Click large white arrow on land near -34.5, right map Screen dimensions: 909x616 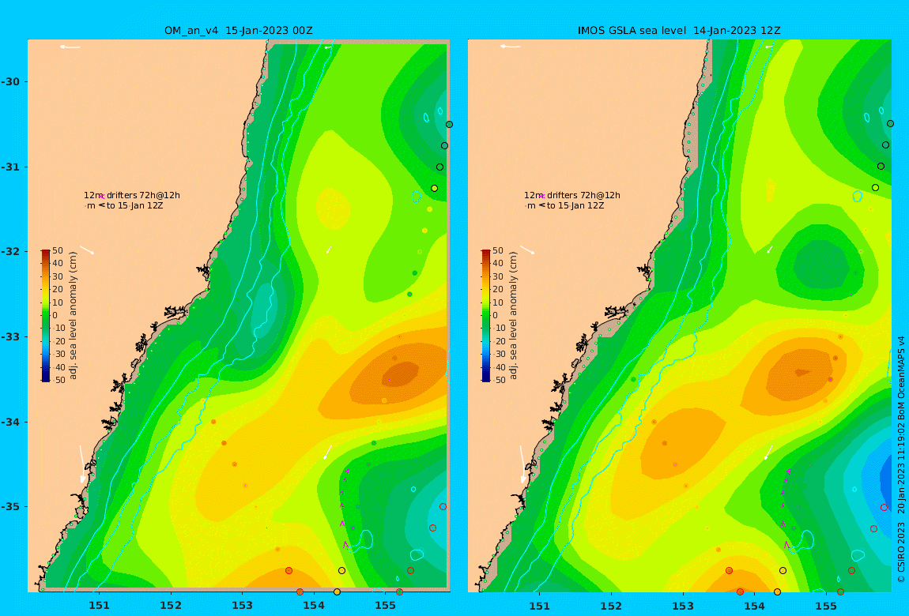point(523,464)
